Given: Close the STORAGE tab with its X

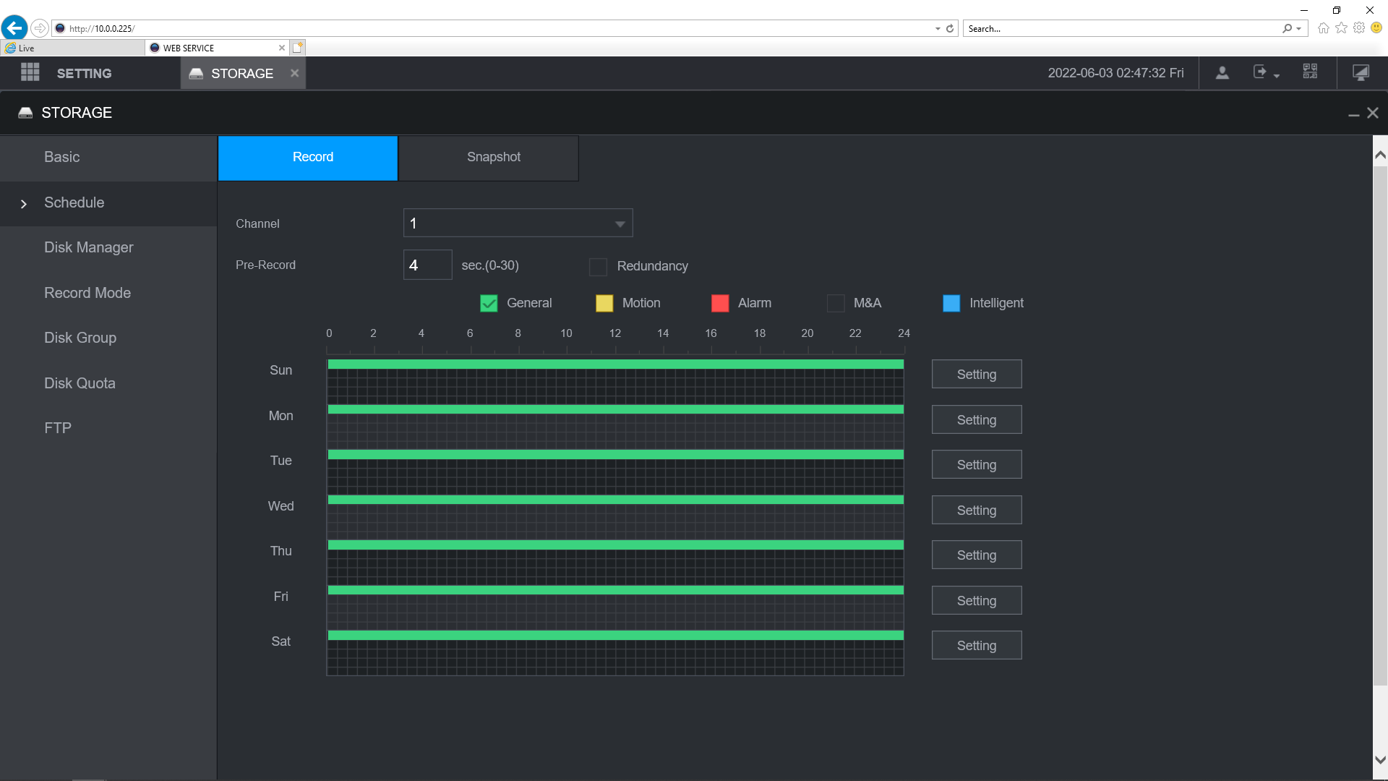Looking at the screenshot, I should click(x=294, y=73).
